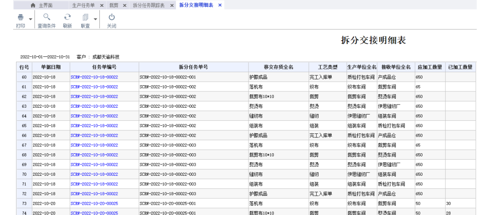Close the 拆分交接明细表 tab
This screenshot has width=488, height=215.
(x=220, y=5)
